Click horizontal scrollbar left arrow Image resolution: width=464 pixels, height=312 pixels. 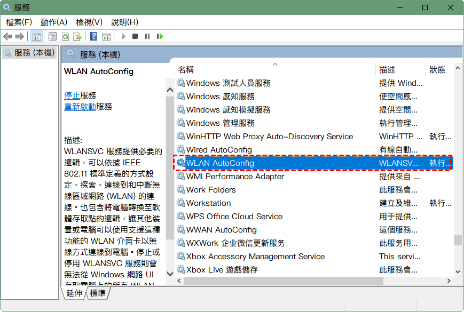pos(179,281)
